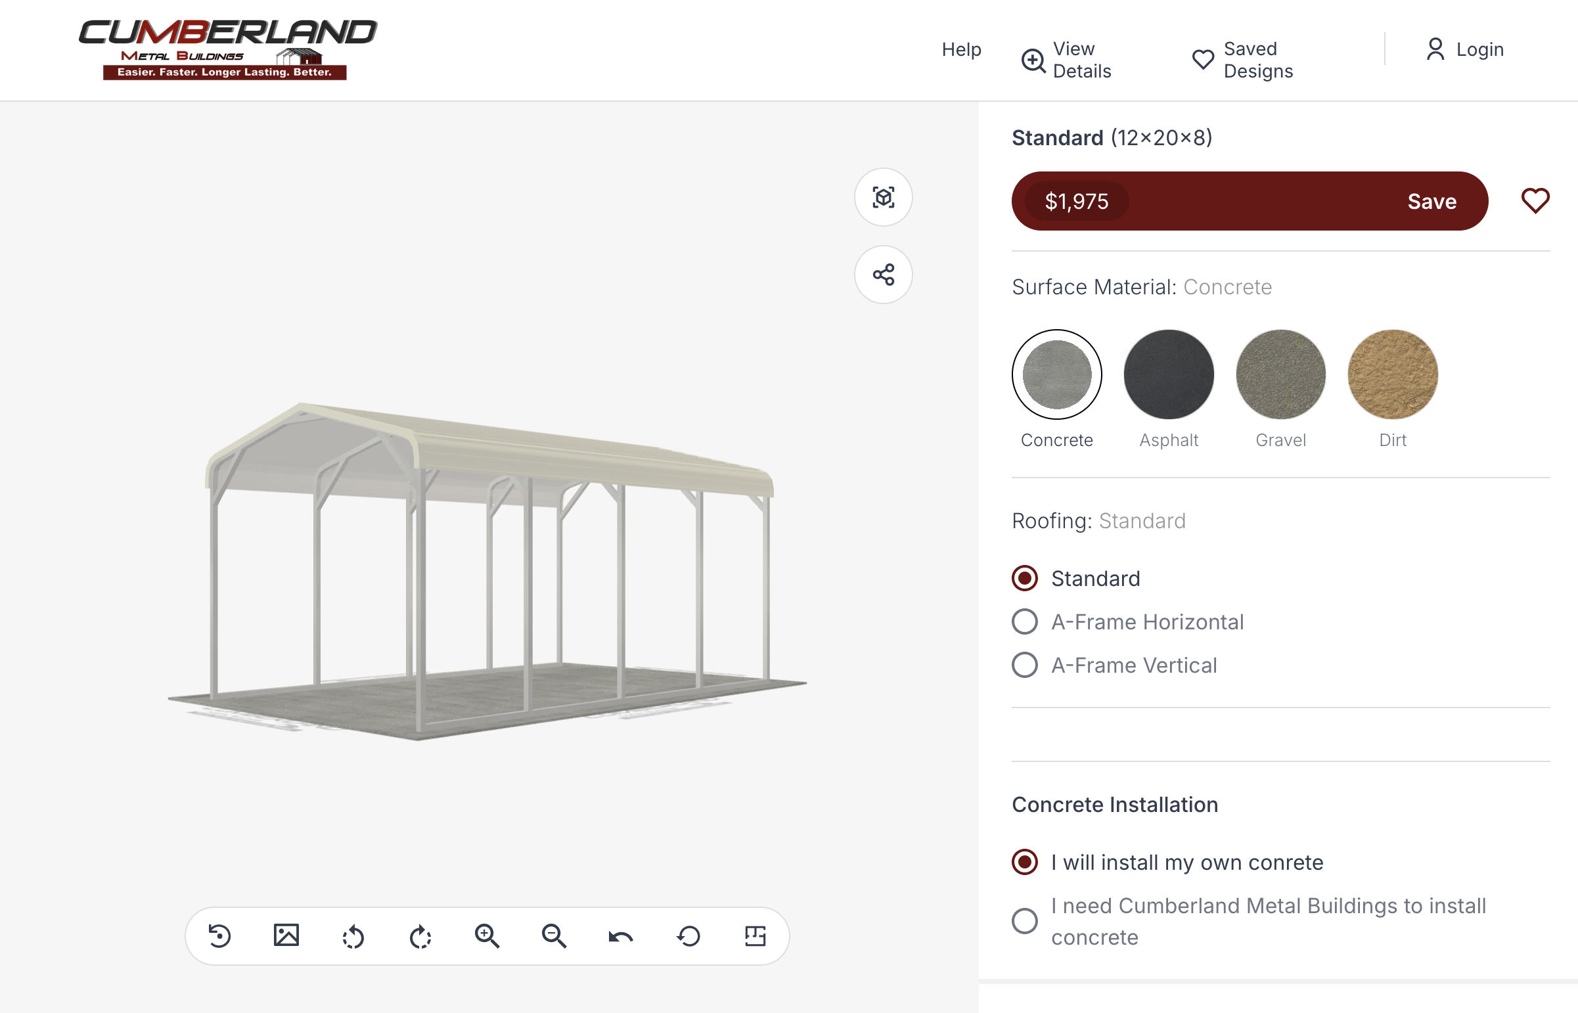Image resolution: width=1578 pixels, height=1013 pixels.
Task: Enable A-Frame Vertical roofing
Action: point(1024,665)
